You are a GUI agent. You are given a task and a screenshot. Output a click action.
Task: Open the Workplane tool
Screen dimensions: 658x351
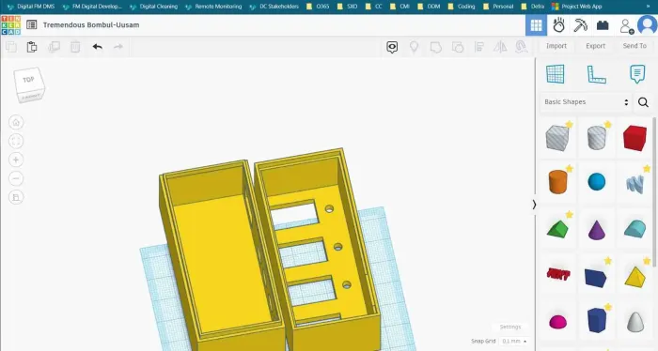556,74
